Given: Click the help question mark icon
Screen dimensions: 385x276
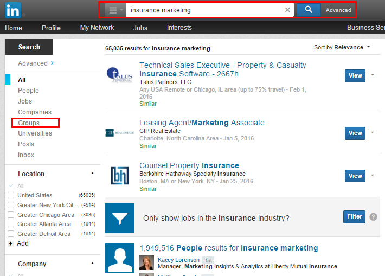Looking at the screenshot, I should coord(373,217).
